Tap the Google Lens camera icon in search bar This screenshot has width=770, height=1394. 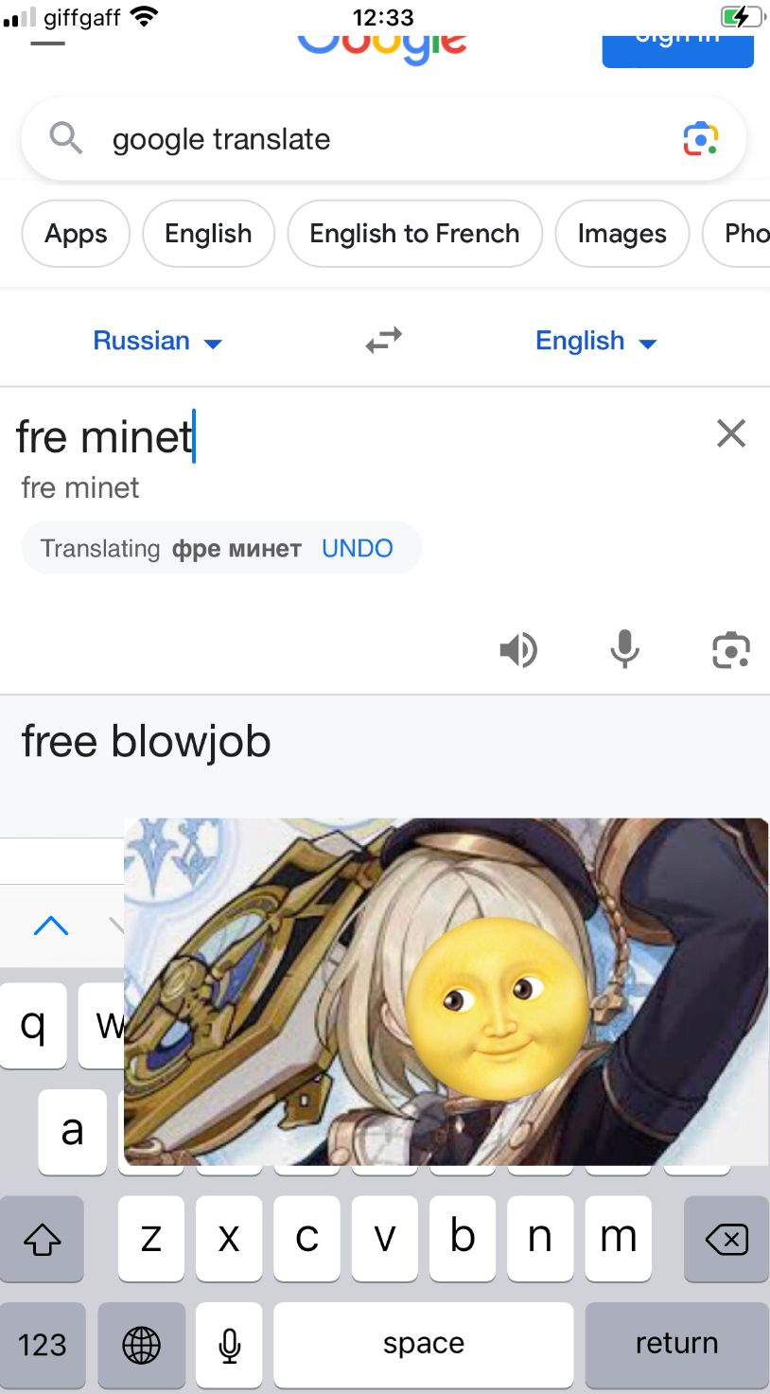point(701,139)
